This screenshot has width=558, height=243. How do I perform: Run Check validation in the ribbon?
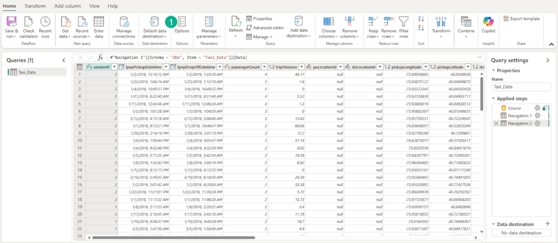click(x=29, y=21)
